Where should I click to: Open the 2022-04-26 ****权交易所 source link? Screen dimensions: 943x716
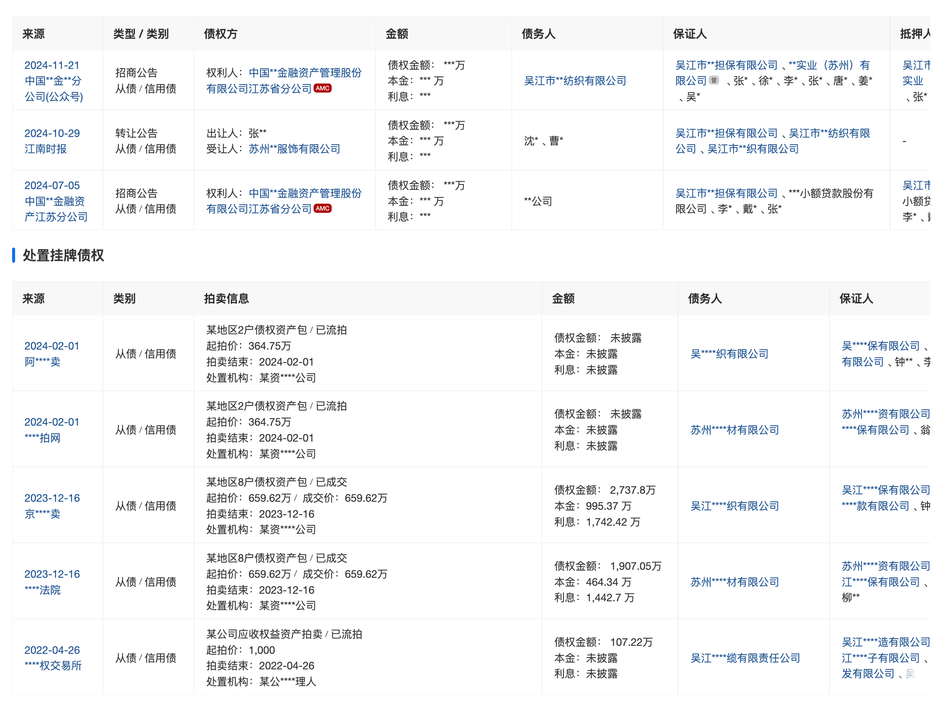53,658
